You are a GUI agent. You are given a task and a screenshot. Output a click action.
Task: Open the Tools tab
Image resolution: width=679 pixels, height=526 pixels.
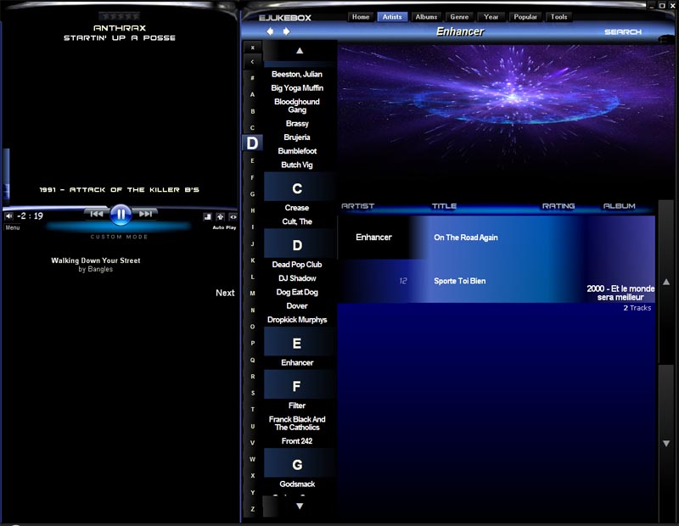[x=558, y=17]
